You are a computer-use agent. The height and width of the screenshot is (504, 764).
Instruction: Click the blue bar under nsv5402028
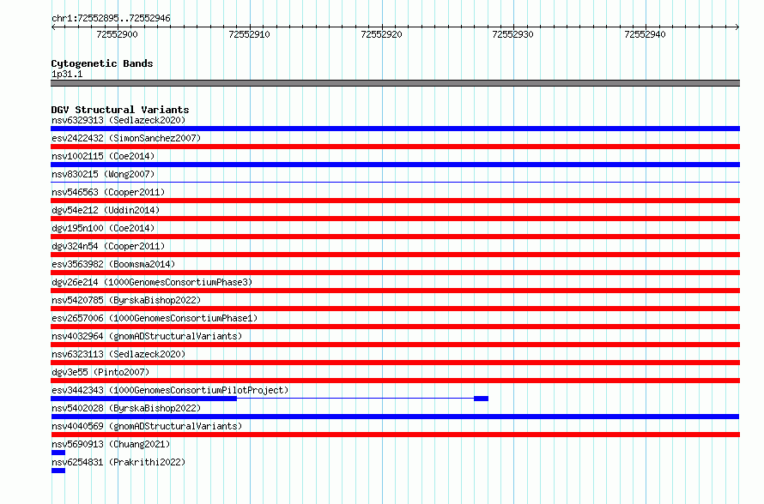(x=395, y=417)
